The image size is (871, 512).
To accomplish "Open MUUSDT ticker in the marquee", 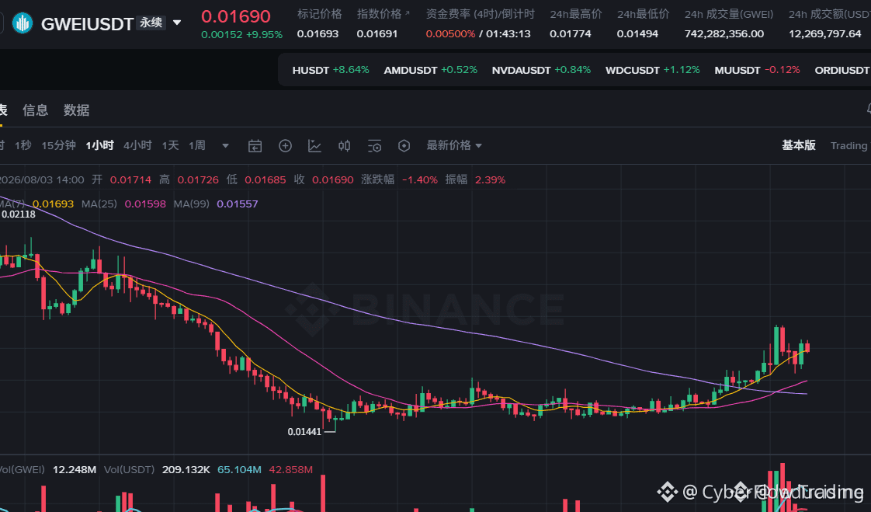I will coord(757,70).
